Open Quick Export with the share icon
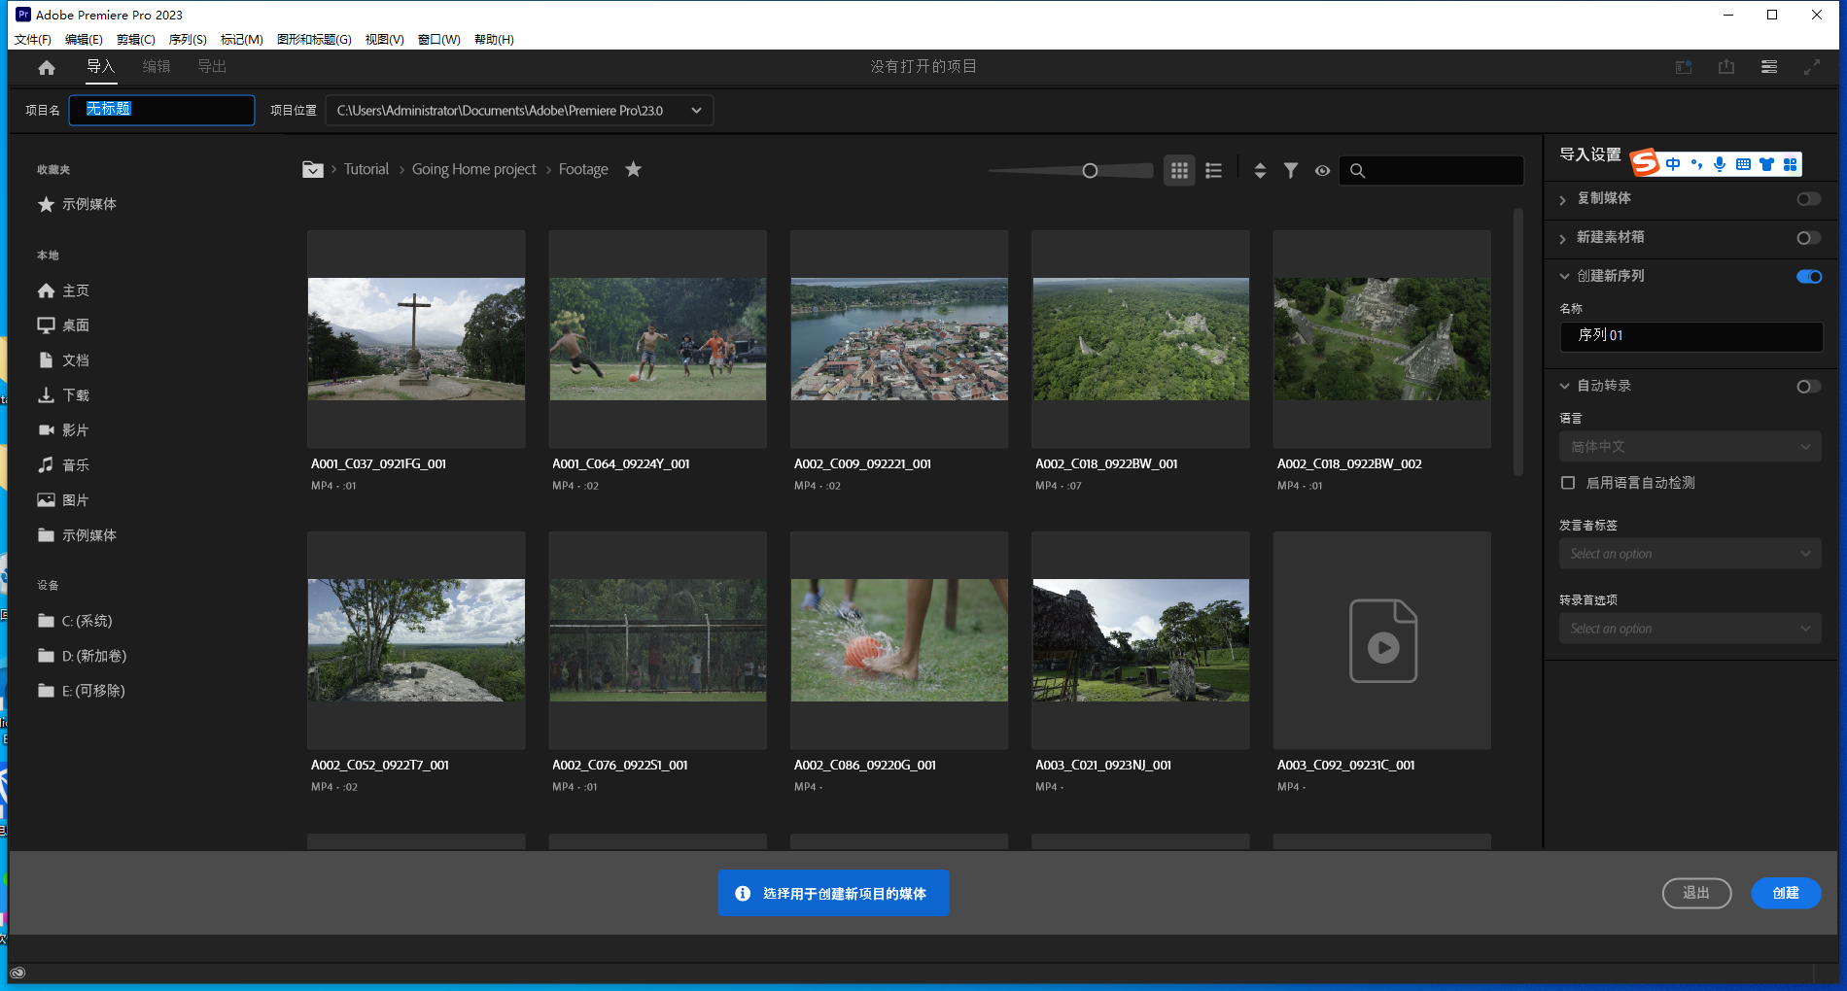The height and width of the screenshot is (991, 1847). (1726, 66)
